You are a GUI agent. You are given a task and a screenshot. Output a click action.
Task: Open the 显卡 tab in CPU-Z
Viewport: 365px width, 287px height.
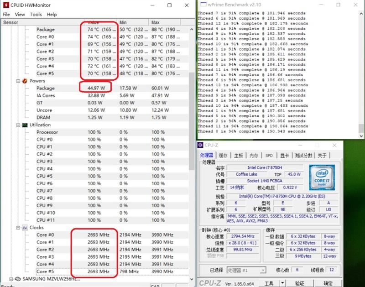tap(284, 156)
